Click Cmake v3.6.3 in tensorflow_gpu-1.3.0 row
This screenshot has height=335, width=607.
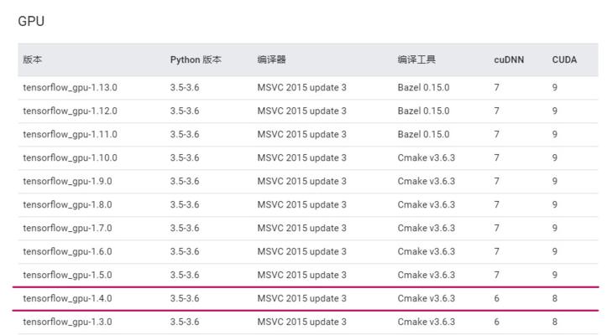[426, 322]
